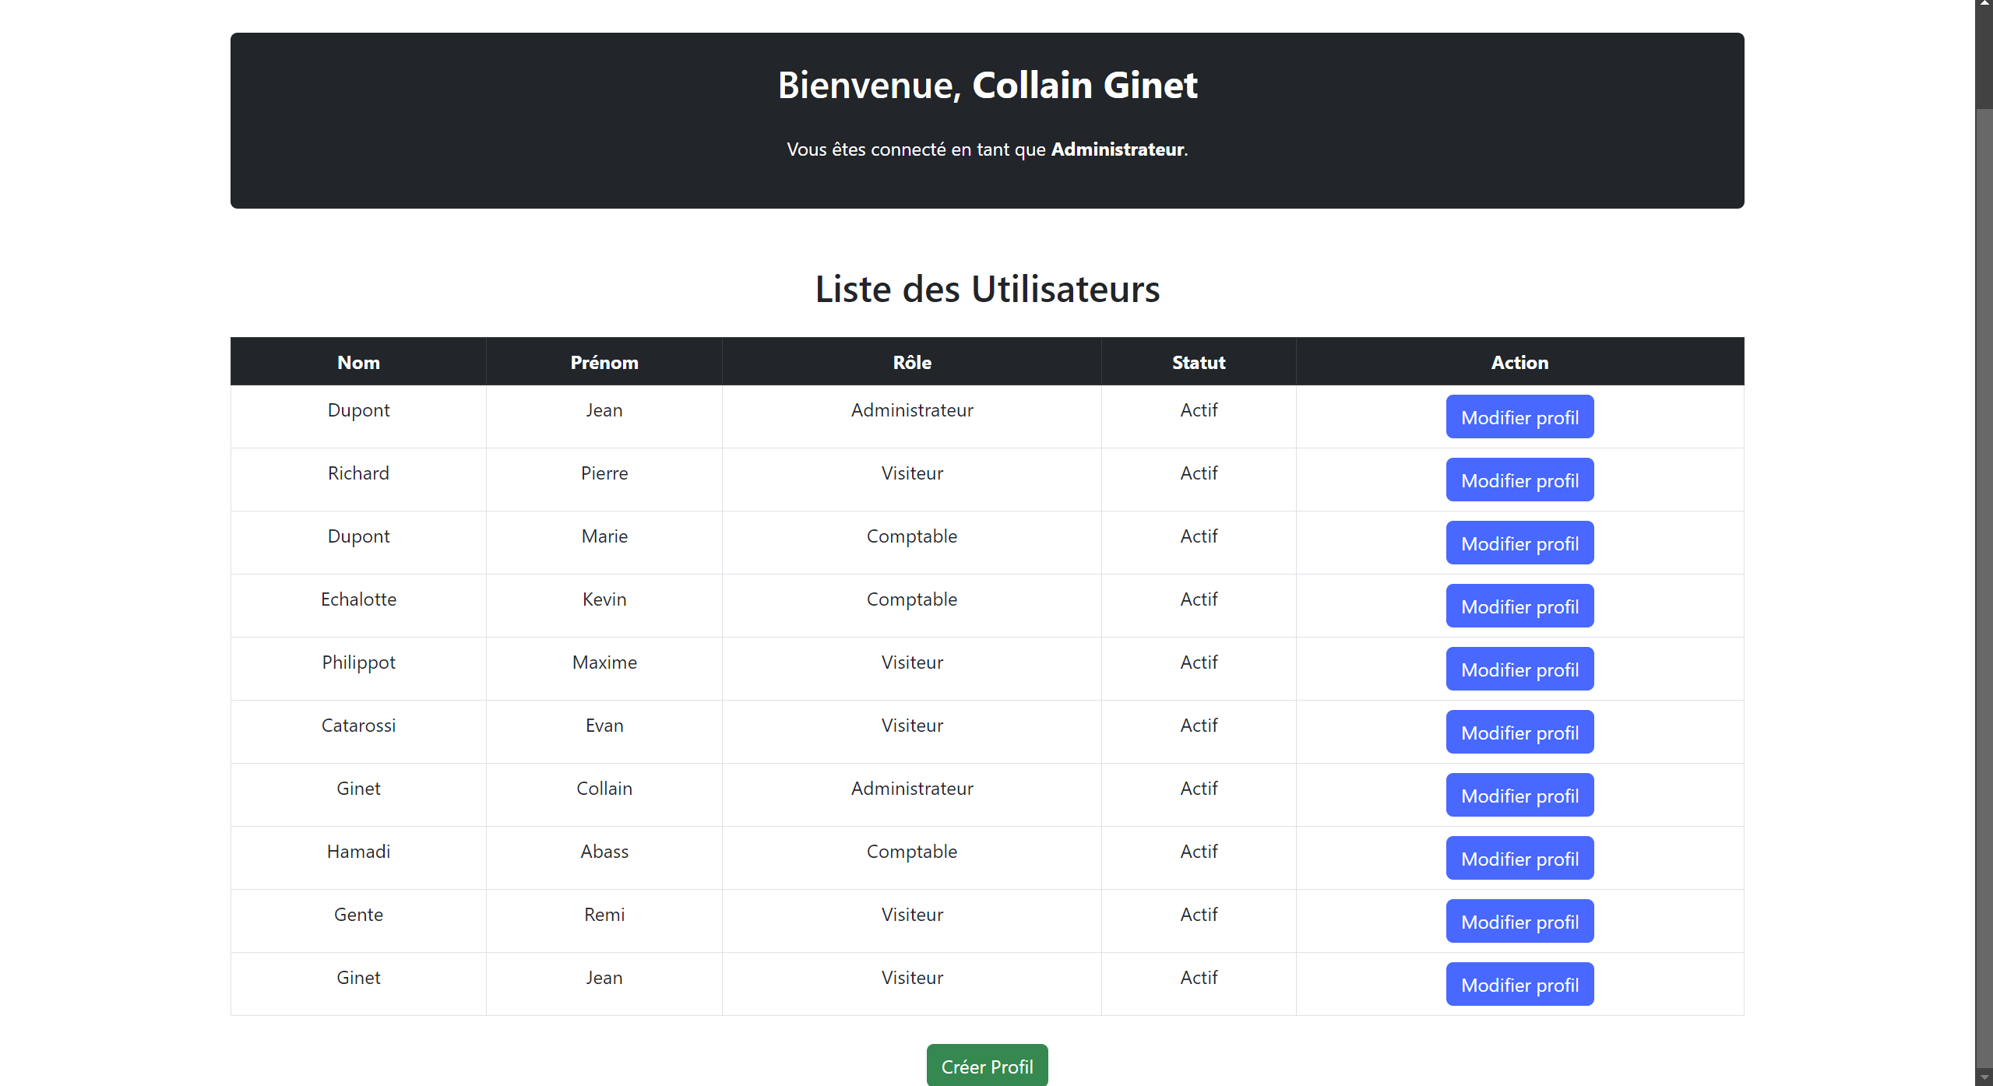Edit profile of Ginet Jean
The image size is (1993, 1086).
click(1519, 985)
